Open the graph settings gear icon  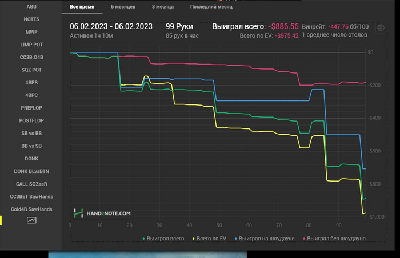[381, 27]
